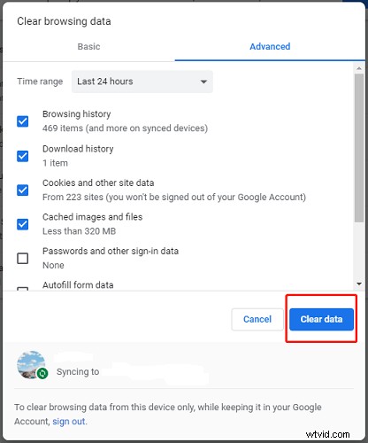Select the Advanced tab

tap(270, 46)
